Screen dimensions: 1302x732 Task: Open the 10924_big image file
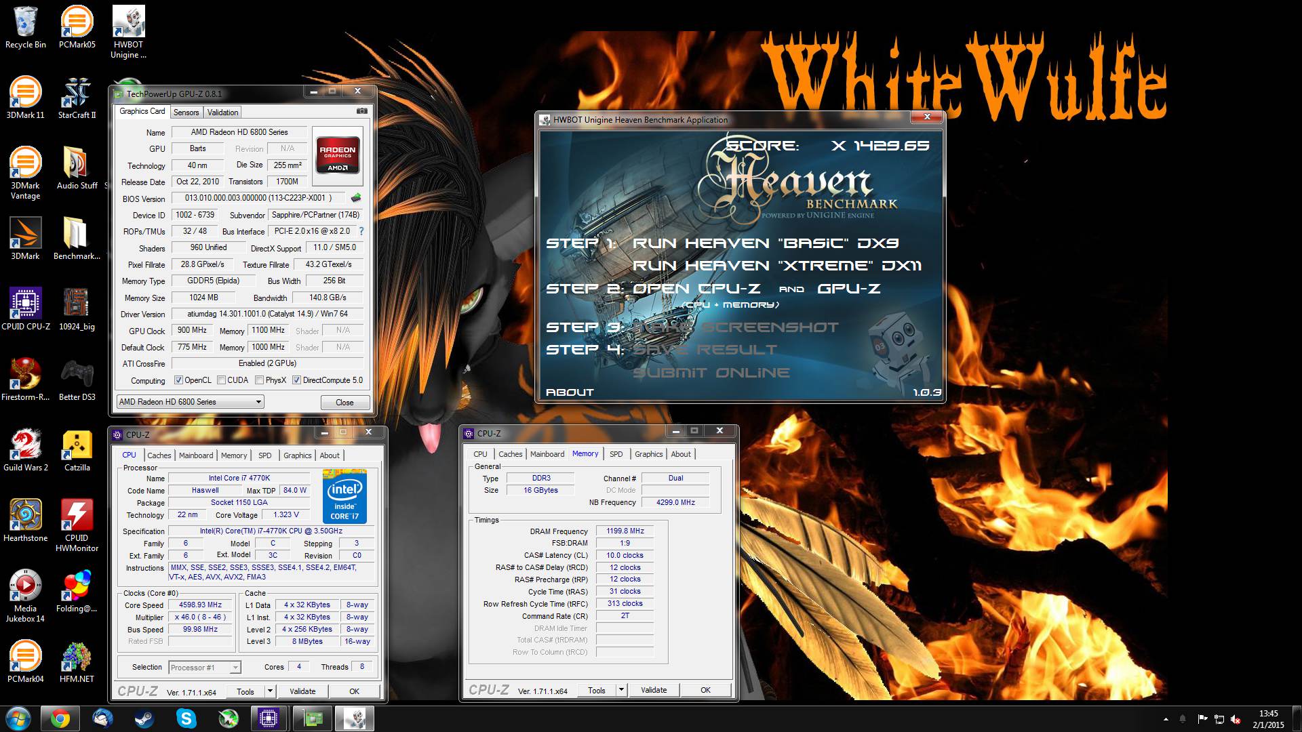tap(77, 309)
